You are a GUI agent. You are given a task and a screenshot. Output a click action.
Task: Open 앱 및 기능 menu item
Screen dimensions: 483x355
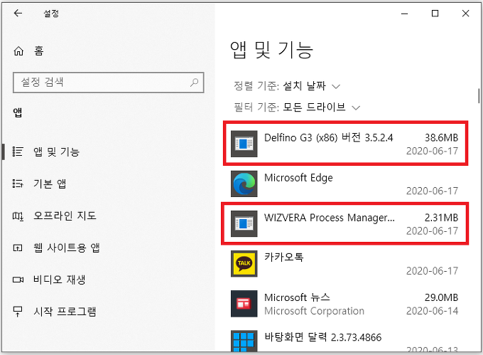(57, 152)
